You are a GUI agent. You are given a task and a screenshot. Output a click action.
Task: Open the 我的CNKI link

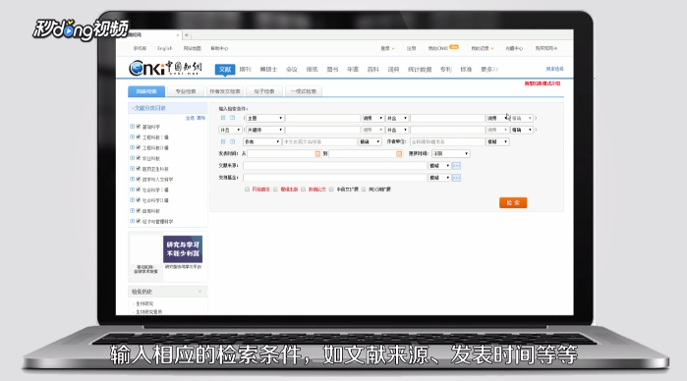pos(438,49)
